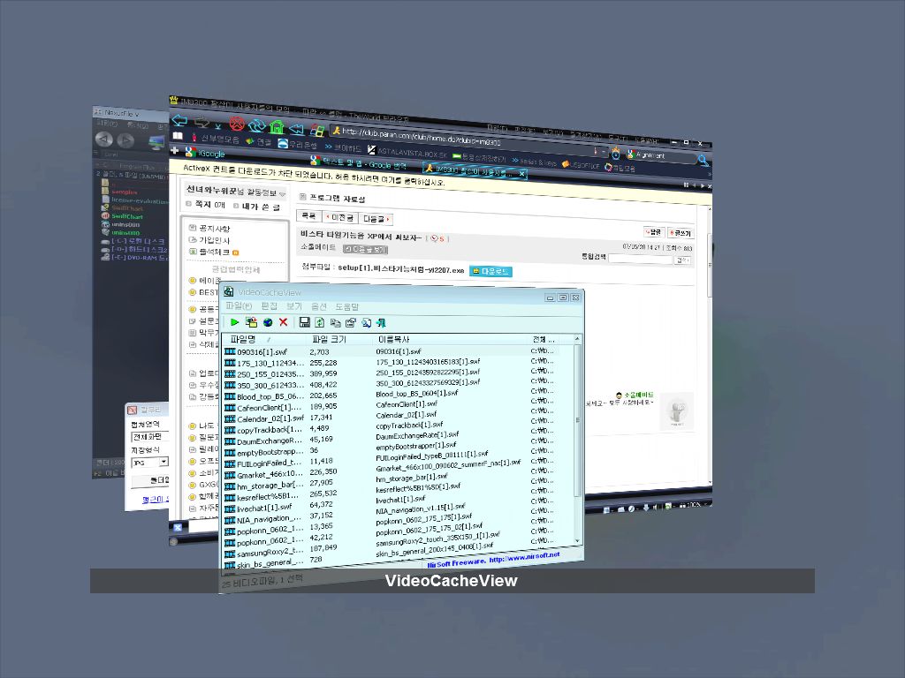Click the book icon in the bookmarks bar
Viewport: 905px width, 678px height.
(x=178, y=136)
